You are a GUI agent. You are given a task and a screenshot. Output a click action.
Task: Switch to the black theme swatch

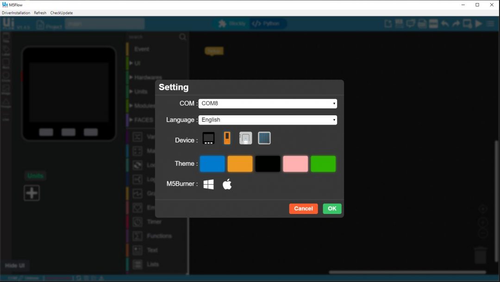(x=268, y=164)
